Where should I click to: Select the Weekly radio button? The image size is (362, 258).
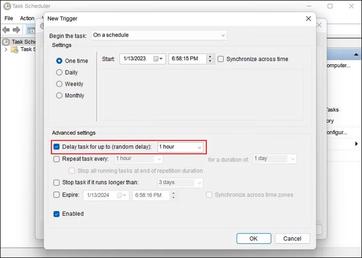(x=59, y=84)
